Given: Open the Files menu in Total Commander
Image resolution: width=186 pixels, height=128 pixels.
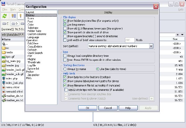Looking at the screenshot, I should pyautogui.click(x=5, y=10).
